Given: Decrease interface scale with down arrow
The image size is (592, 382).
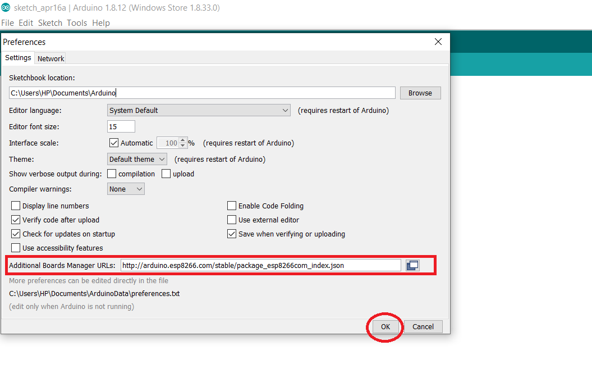Looking at the screenshot, I should pos(183,145).
